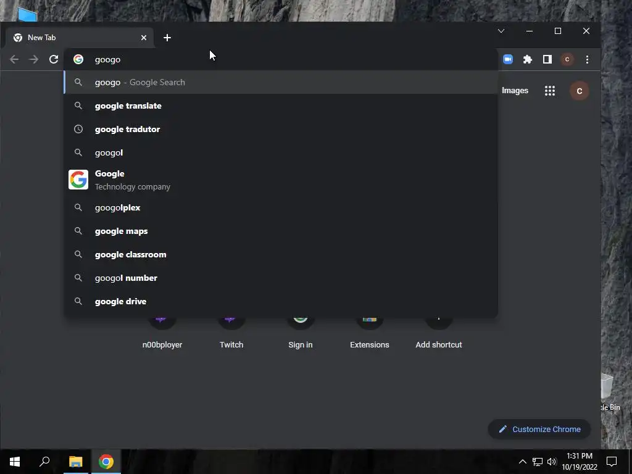Select the New Tab tab
Image resolution: width=632 pixels, height=474 pixels.
click(x=80, y=38)
